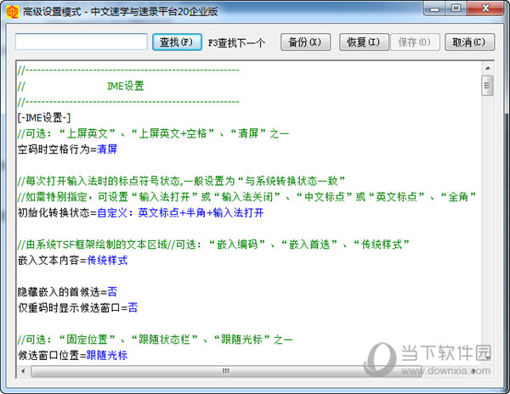Click the comment line starting //如需特别指定
Screen dimensions: 510x394
[x=246, y=197]
